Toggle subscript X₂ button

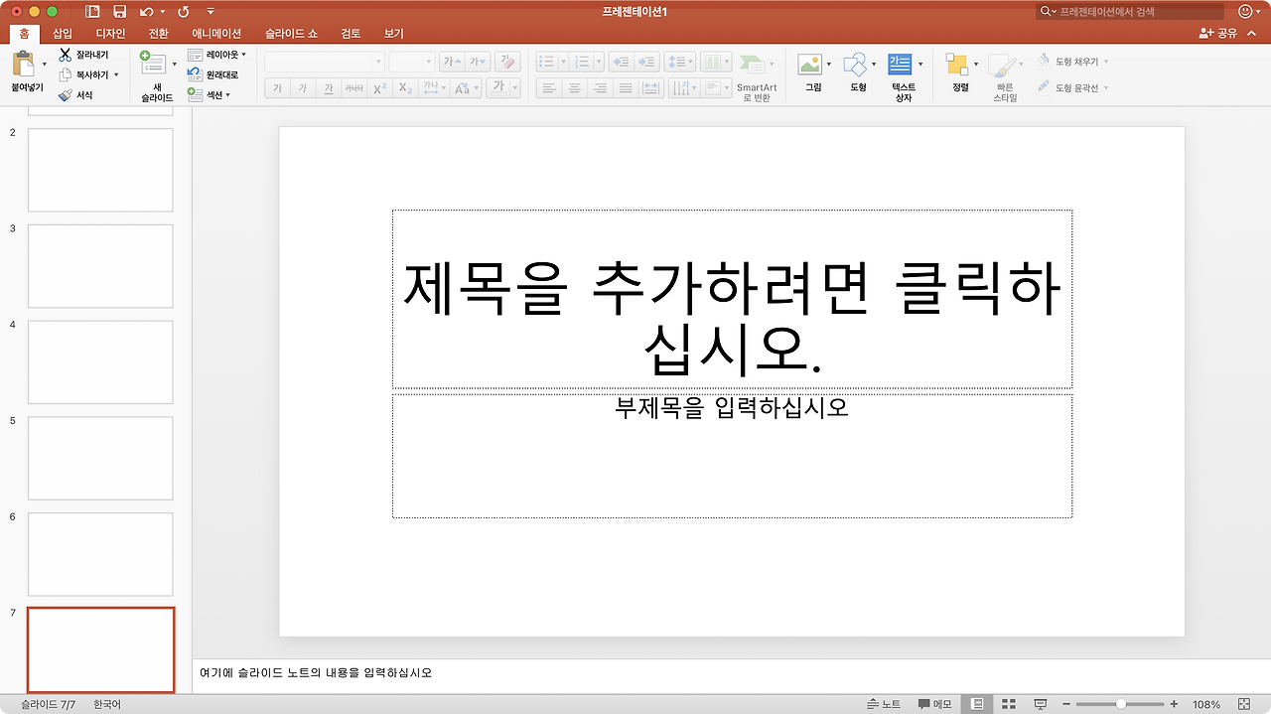[405, 88]
